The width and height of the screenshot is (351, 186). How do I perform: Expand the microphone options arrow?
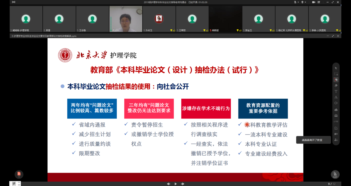click(x=298, y=2)
